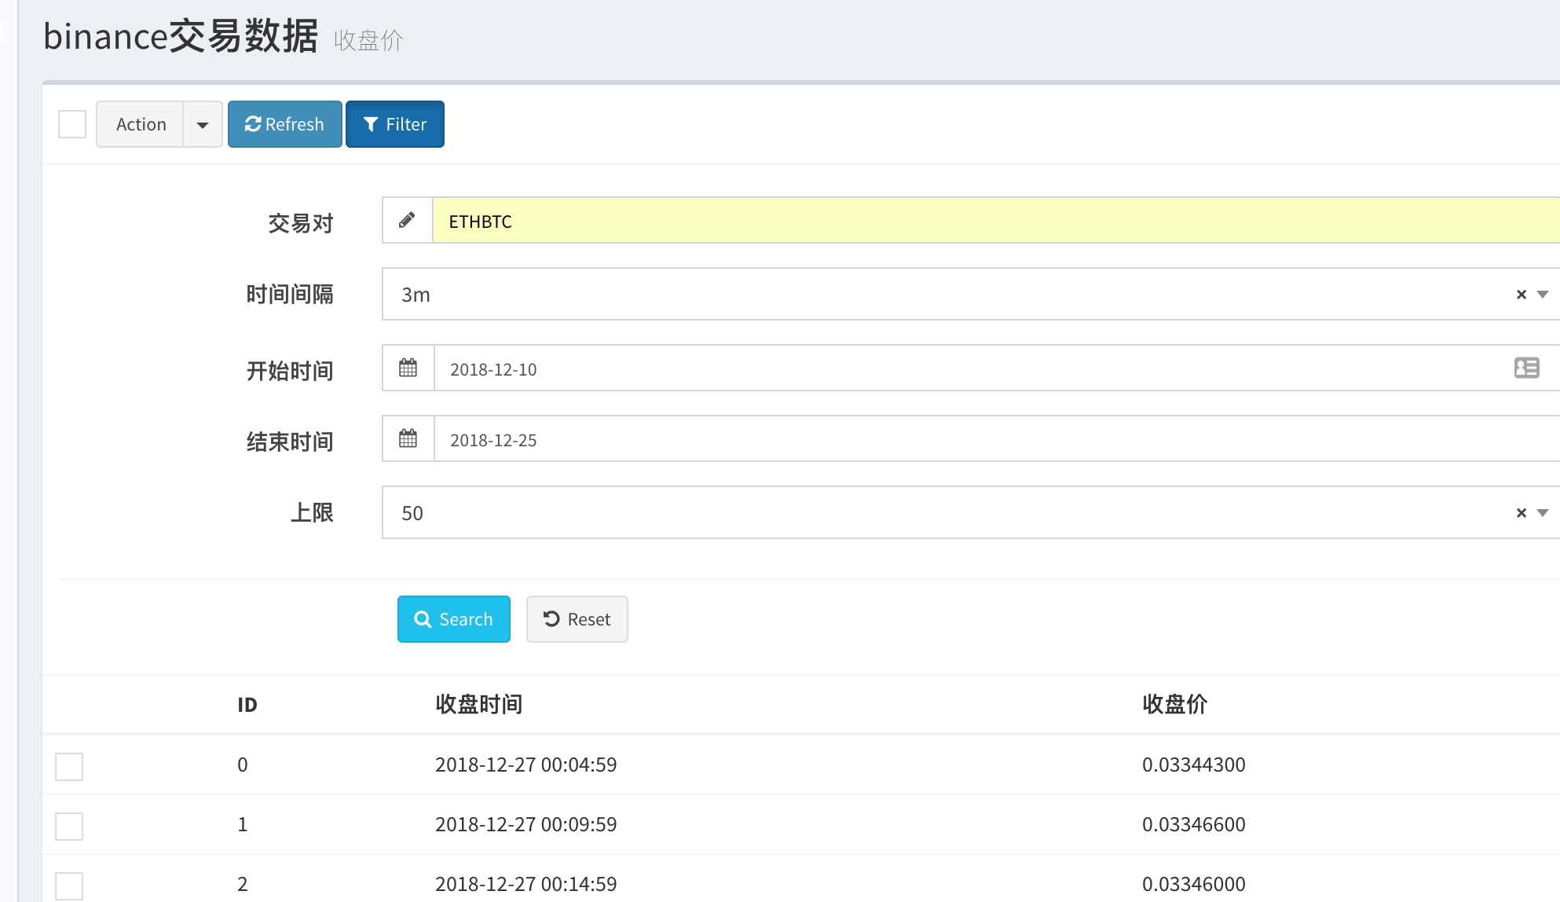1560x902 pixels.
Task: Open the Action dropdown arrow
Action: tap(203, 123)
